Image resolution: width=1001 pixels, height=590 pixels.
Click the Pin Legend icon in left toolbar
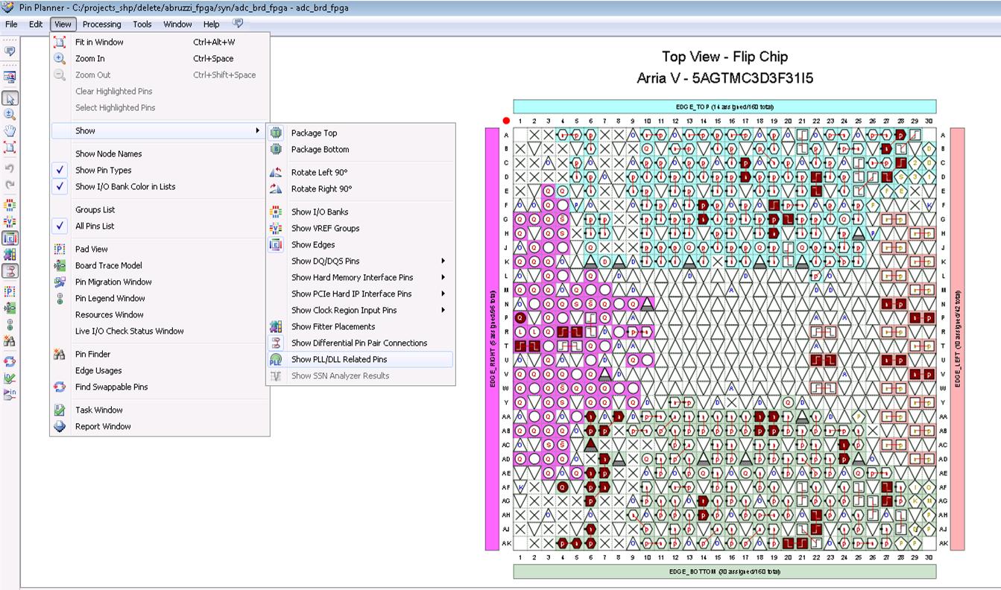click(x=10, y=324)
